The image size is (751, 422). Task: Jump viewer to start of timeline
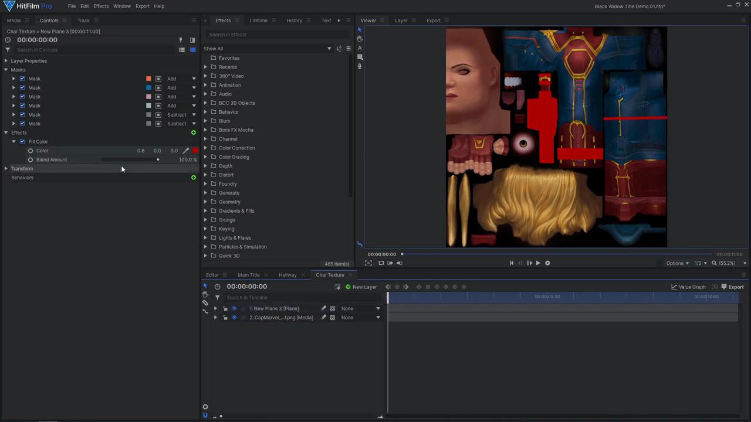coord(512,263)
